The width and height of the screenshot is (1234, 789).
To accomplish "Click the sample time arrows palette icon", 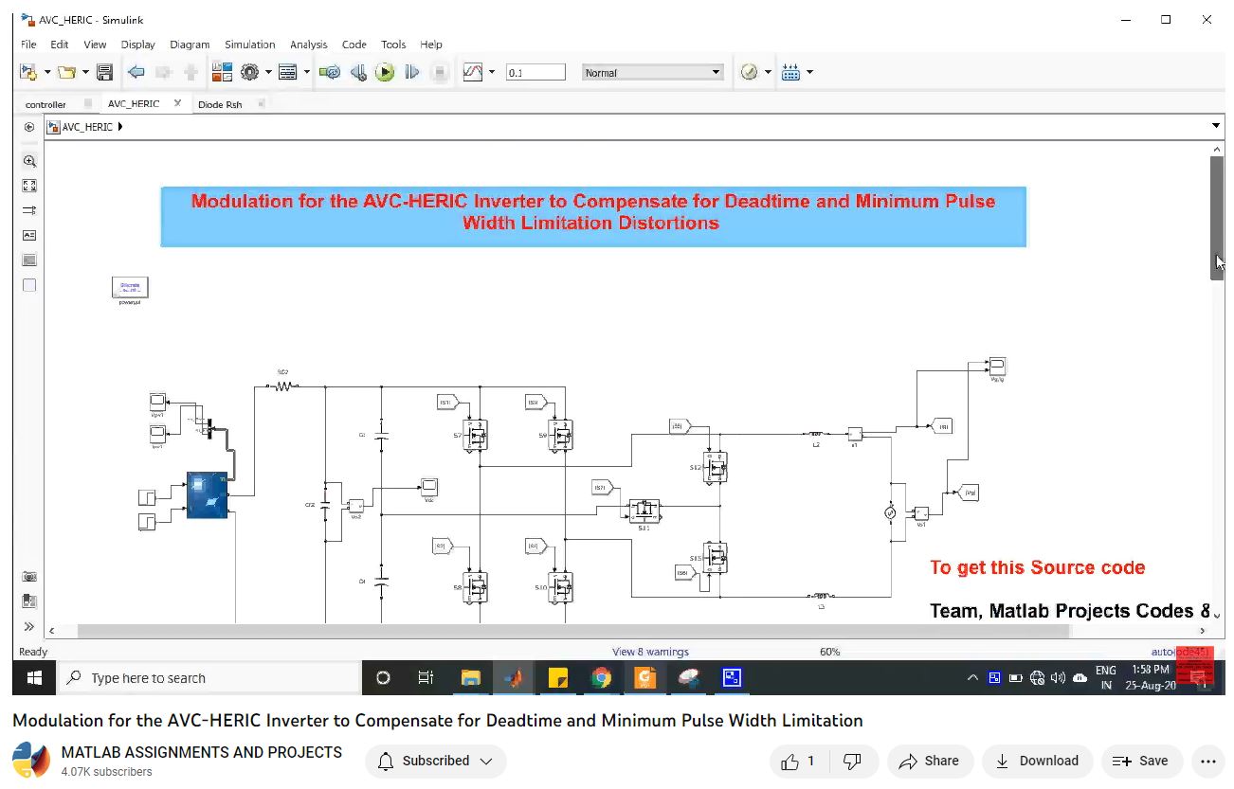I will point(29,210).
